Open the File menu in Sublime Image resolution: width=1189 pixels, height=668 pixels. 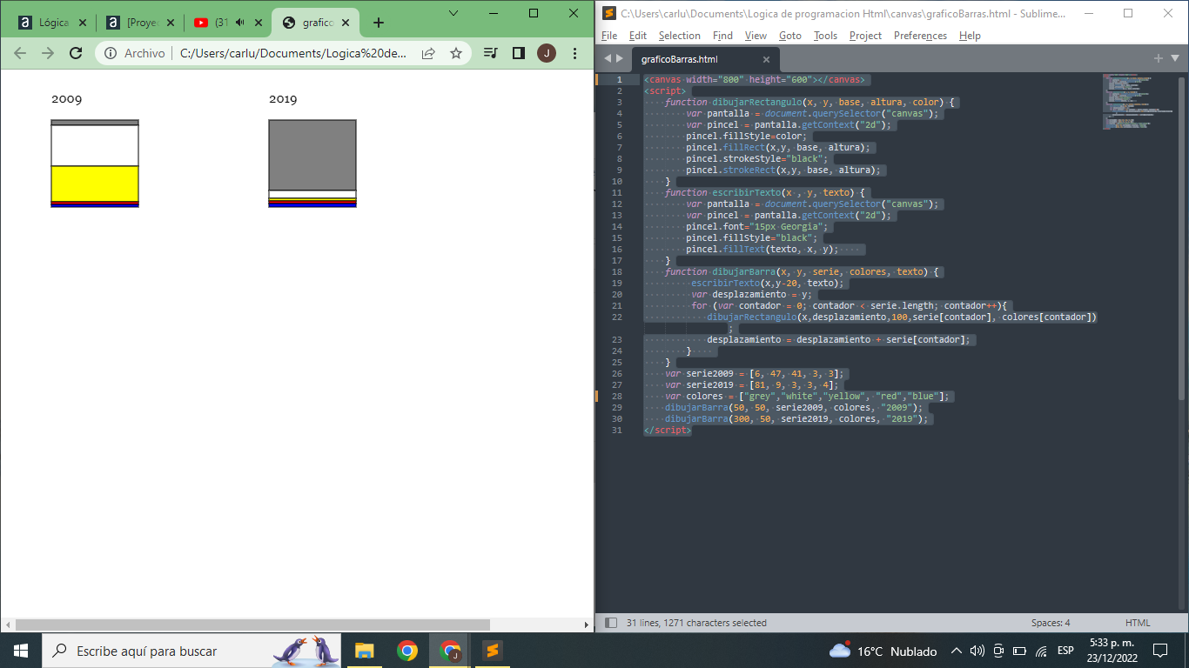(x=609, y=36)
